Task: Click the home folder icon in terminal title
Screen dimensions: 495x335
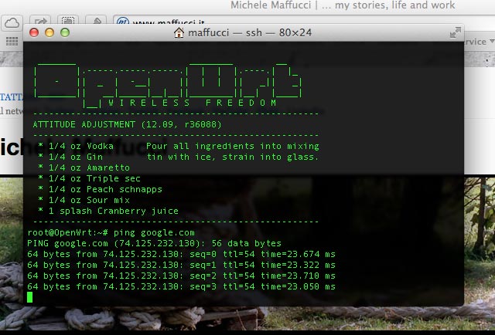Action: [x=179, y=33]
